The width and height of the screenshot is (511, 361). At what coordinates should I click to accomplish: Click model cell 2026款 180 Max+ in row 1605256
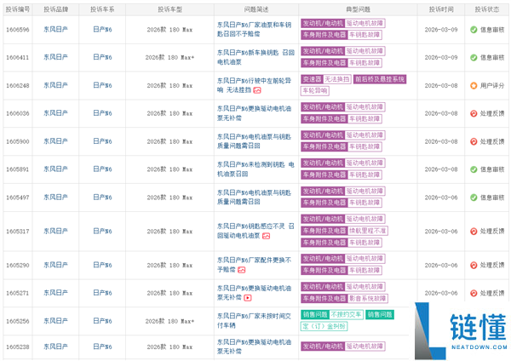pos(169,321)
